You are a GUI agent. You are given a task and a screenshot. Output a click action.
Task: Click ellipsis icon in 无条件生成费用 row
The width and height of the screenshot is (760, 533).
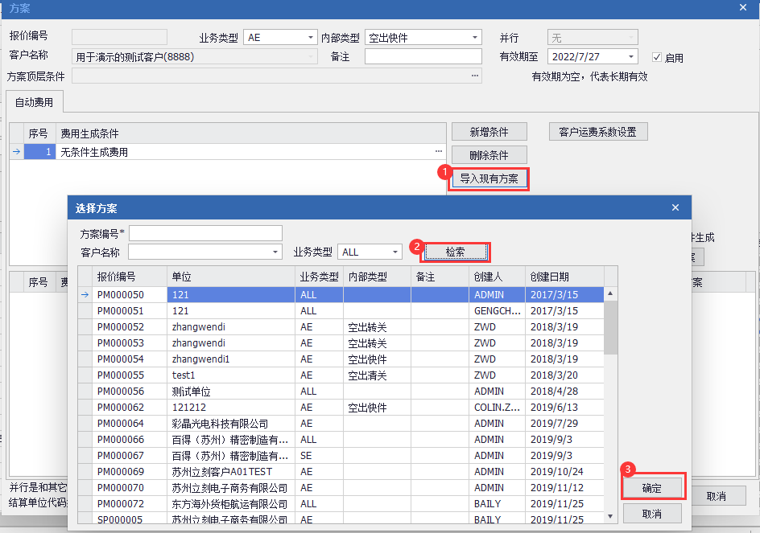[439, 152]
